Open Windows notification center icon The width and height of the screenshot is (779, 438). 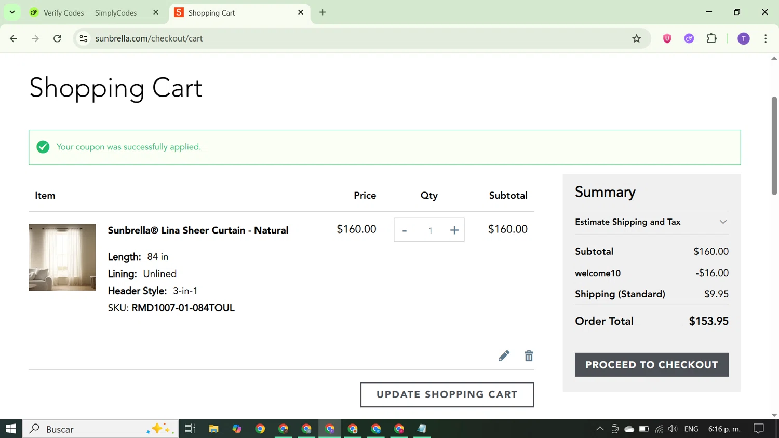759,429
